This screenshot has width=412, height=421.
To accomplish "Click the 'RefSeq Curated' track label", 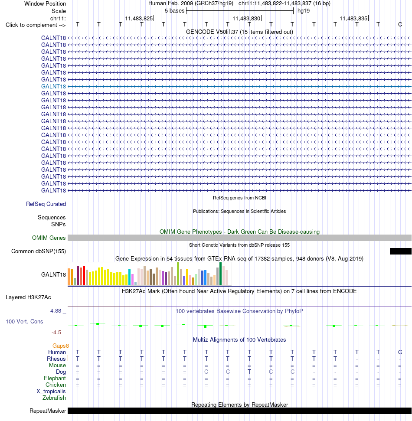I will point(46,204).
